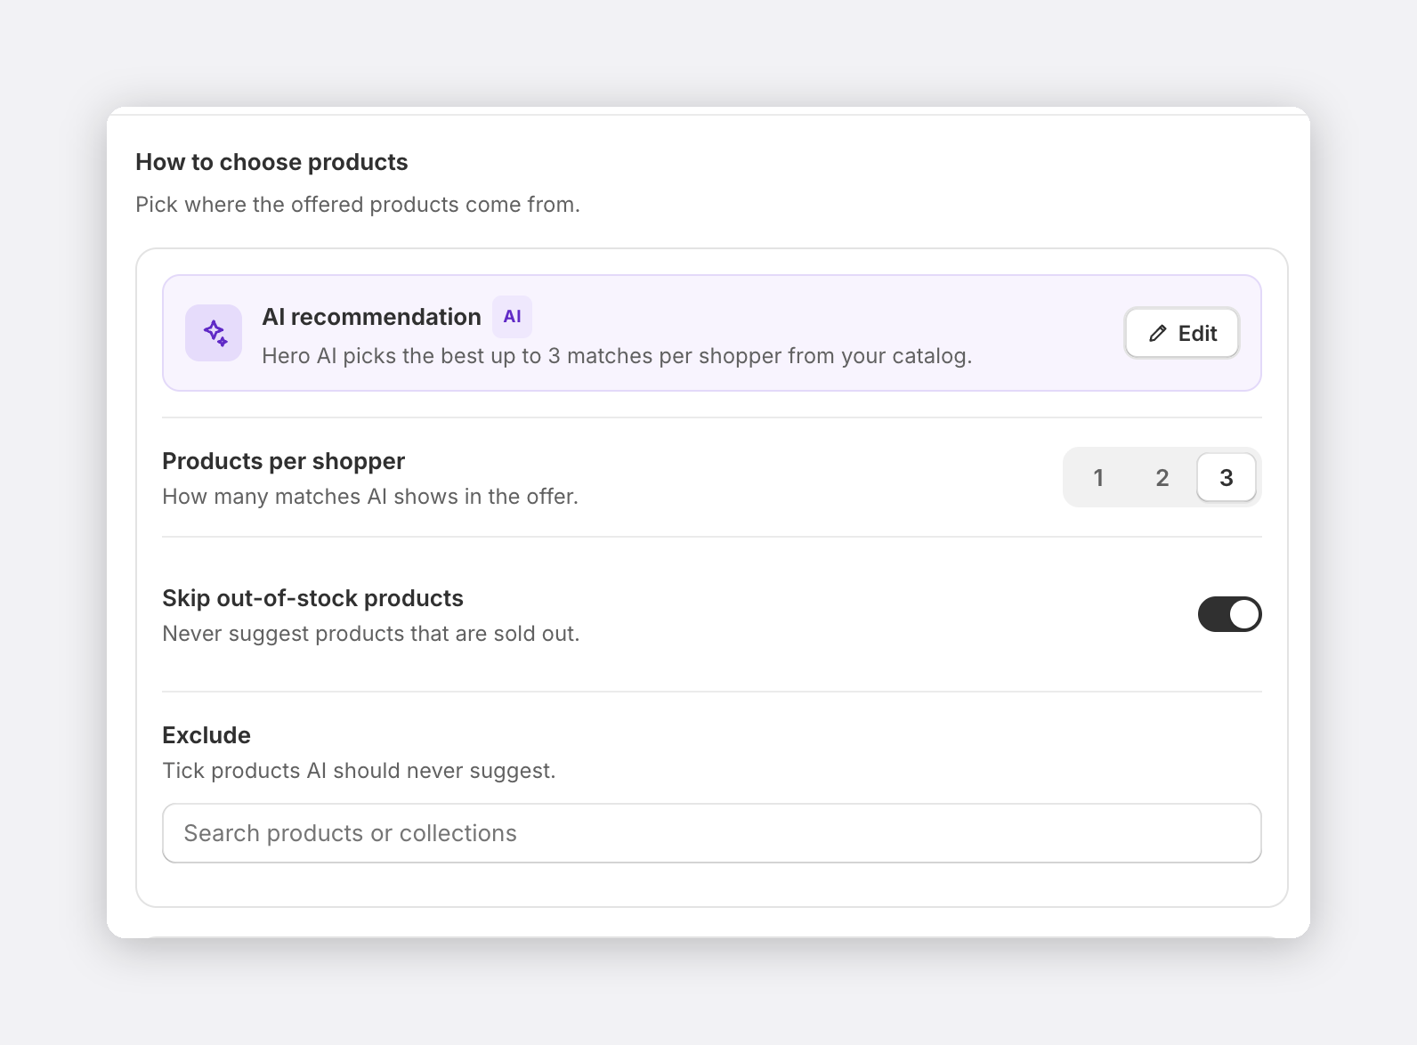Click the purple AI badge

tap(512, 317)
